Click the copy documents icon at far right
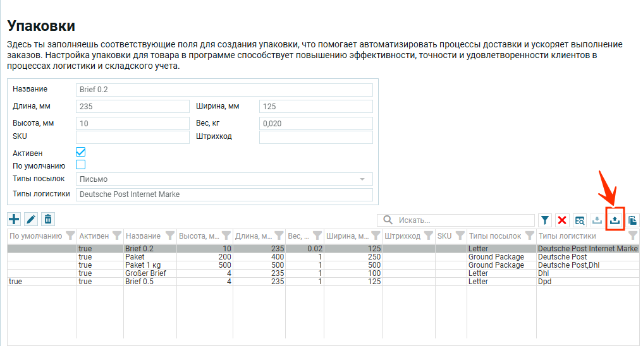 [x=632, y=220]
